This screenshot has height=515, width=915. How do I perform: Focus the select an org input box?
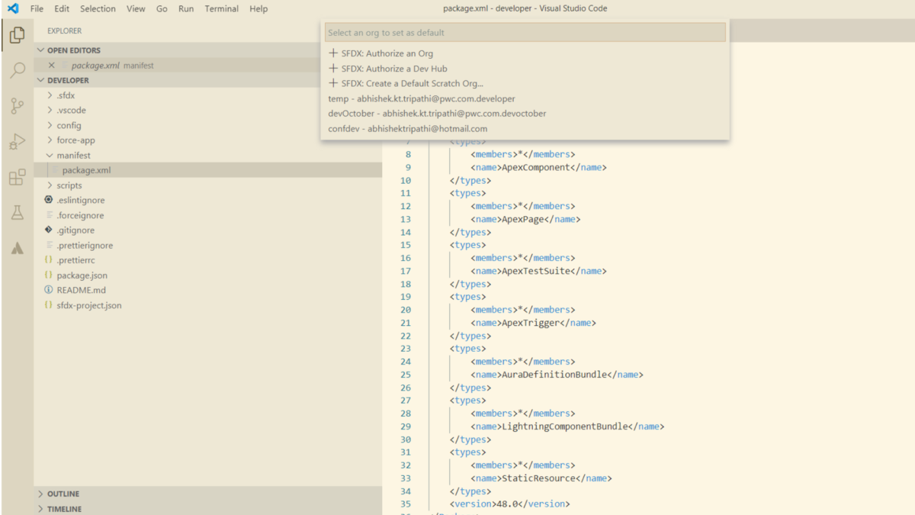pyautogui.click(x=525, y=33)
